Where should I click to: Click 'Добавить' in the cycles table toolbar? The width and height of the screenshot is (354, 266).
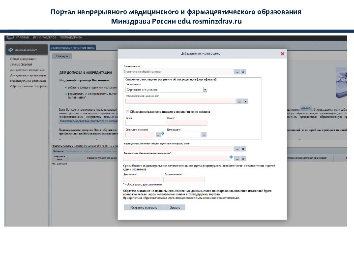click(x=59, y=151)
